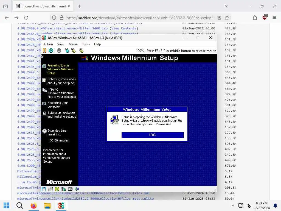
Task: Select the microsoftwindowsmillennium browser tab
Action: point(43,6)
